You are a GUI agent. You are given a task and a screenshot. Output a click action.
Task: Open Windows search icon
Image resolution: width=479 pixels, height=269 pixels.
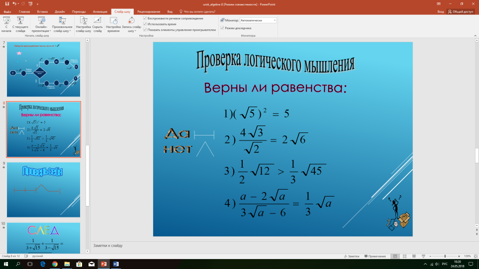tap(18, 264)
